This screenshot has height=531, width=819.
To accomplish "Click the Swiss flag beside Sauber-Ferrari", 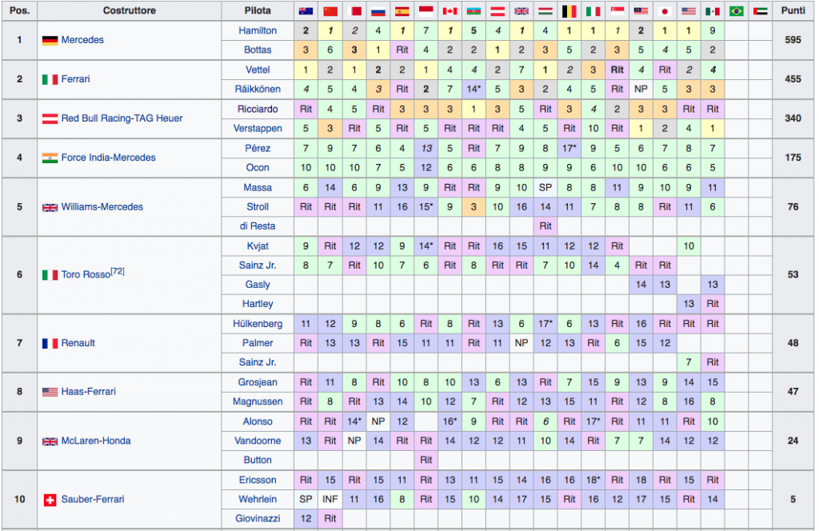I will coord(50,500).
